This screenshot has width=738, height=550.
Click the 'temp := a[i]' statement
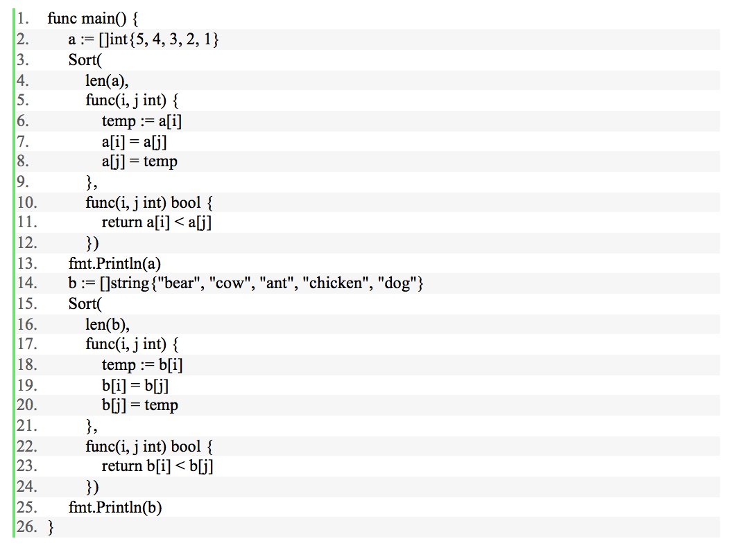point(142,121)
